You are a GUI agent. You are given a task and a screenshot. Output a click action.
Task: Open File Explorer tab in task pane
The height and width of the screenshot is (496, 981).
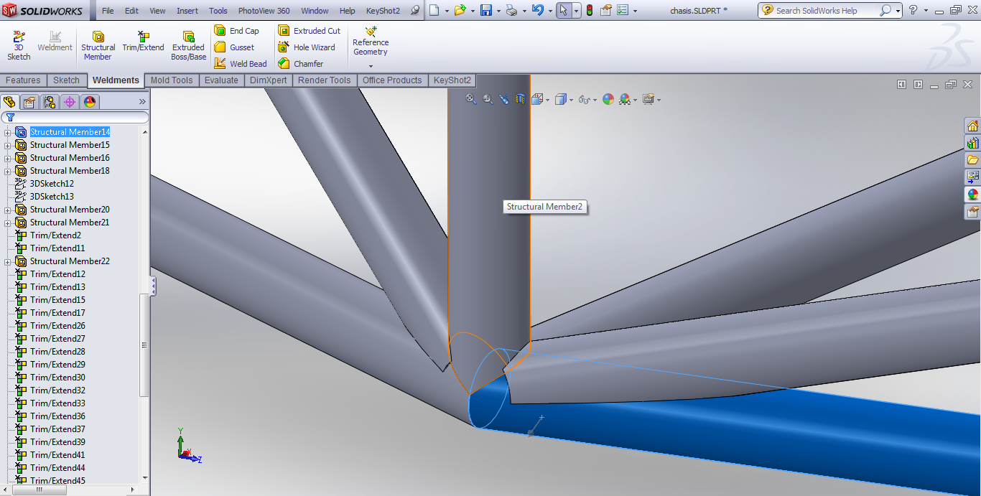(x=972, y=160)
